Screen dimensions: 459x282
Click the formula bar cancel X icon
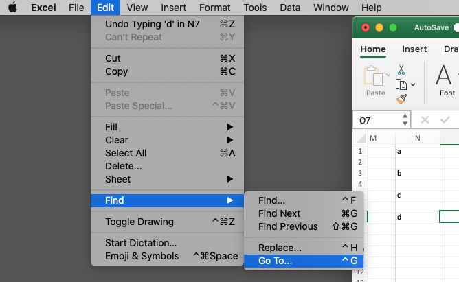425,120
